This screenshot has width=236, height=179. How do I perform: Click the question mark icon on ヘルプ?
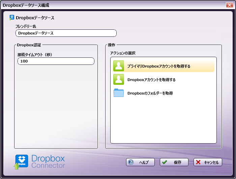[131, 162]
